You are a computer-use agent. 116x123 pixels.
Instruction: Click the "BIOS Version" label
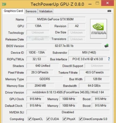(15, 46)
